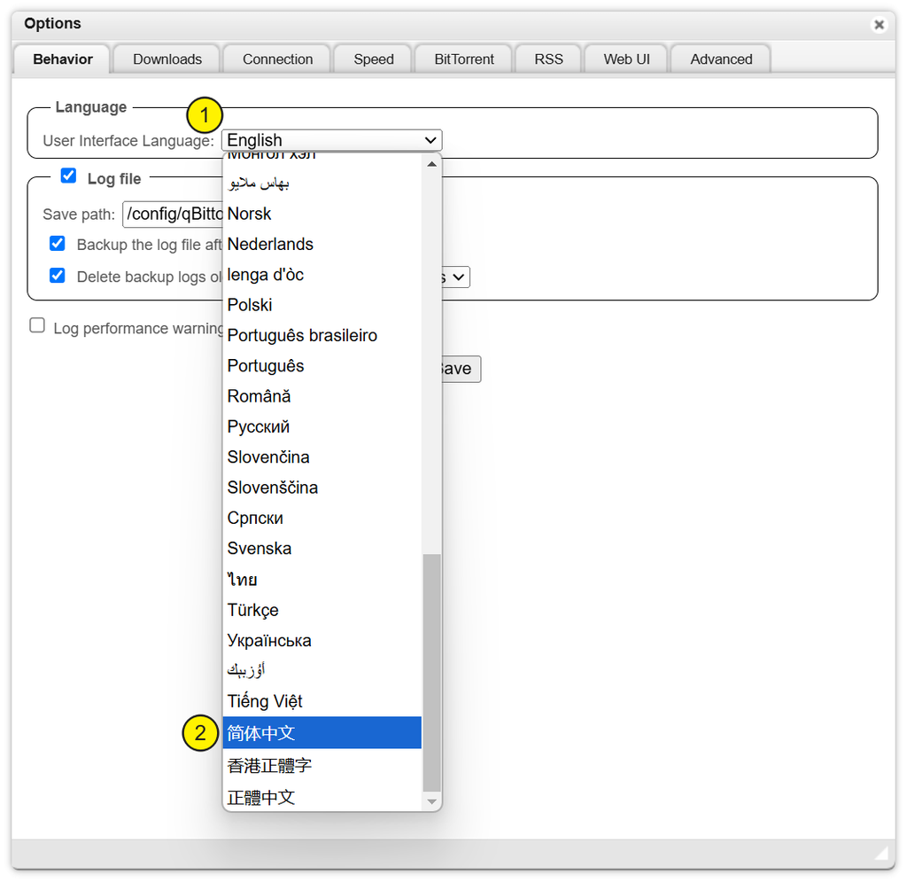This screenshot has height=882, width=907.
Task: Stay on the Behavior tab
Action: coord(61,59)
